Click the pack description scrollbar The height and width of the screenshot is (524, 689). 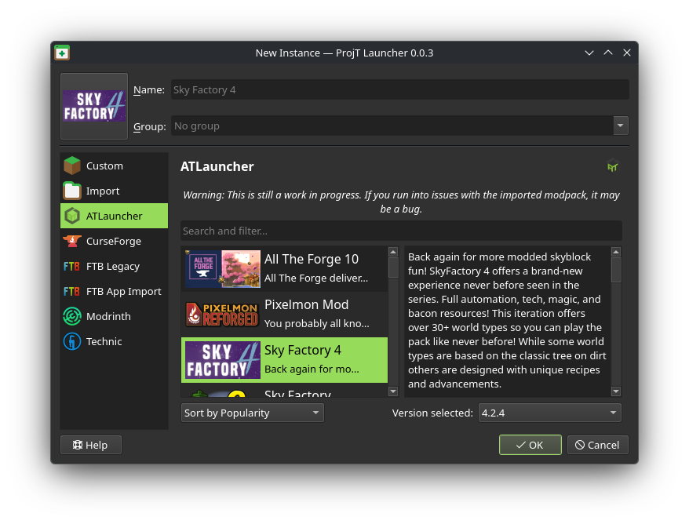coord(616,322)
